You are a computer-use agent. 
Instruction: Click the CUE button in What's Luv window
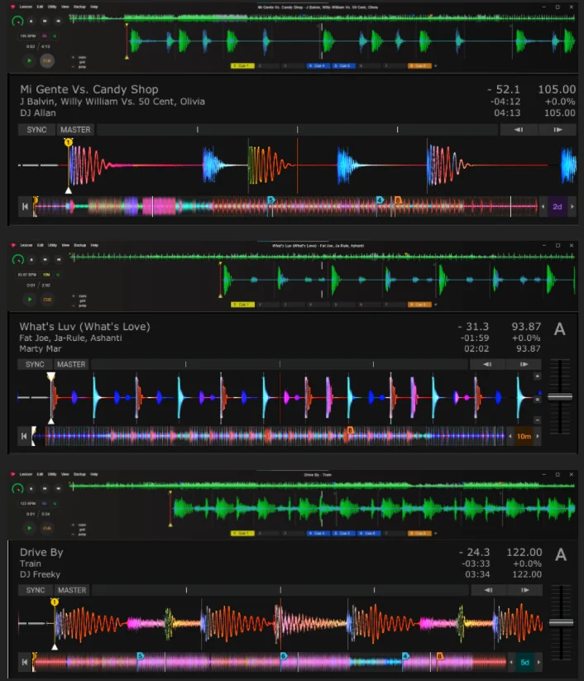point(47,300)
